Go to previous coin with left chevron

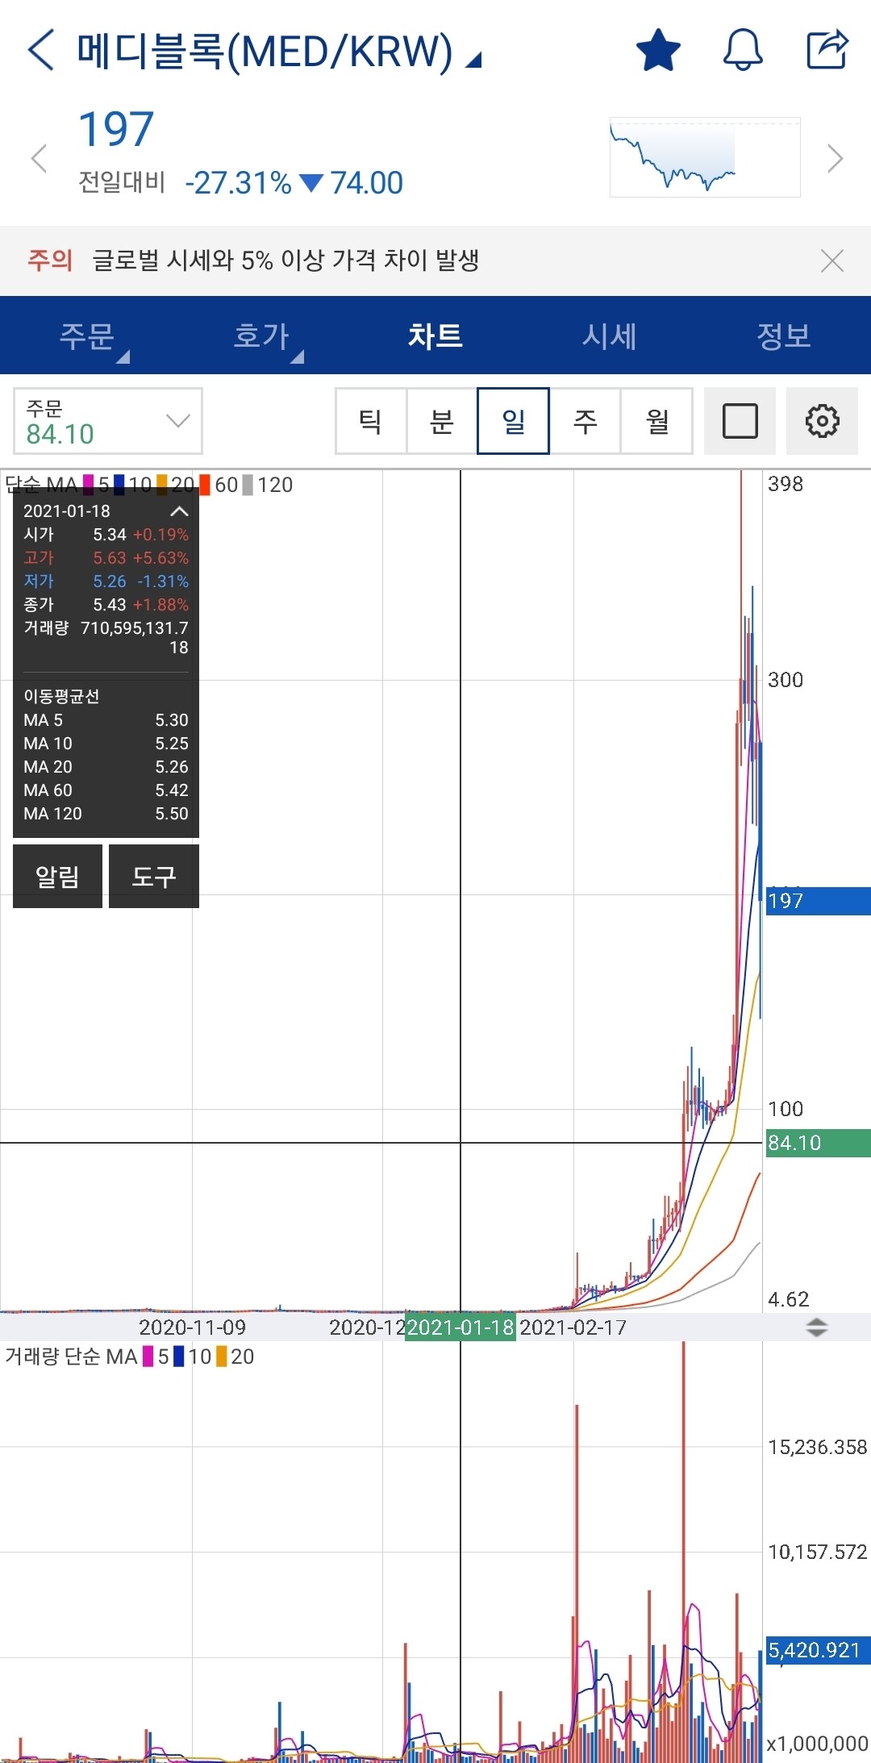pos(39,158)
